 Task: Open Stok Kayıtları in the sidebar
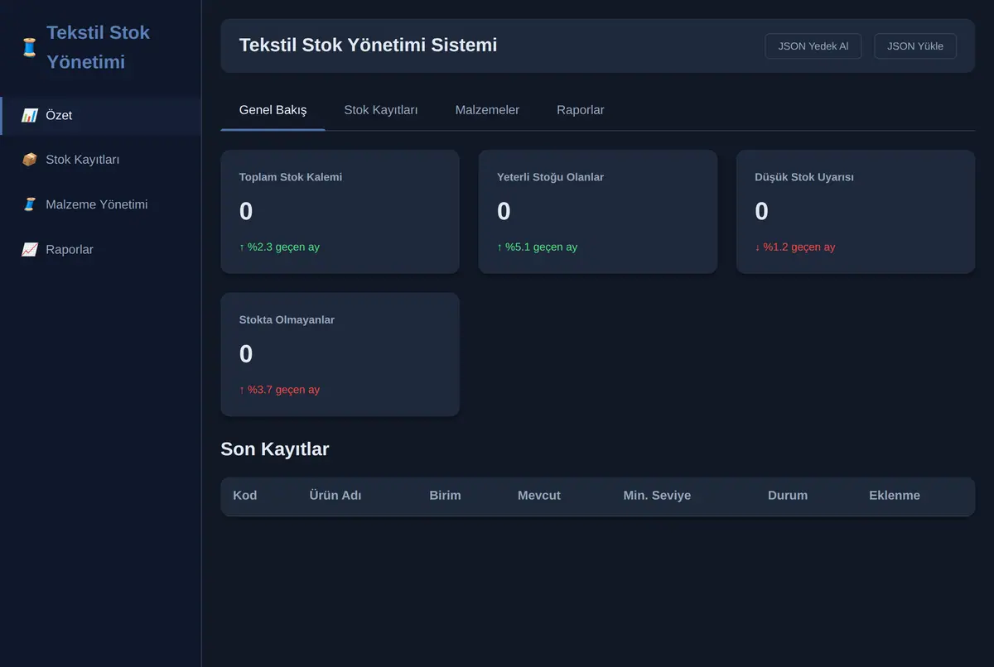coord(100,160)
